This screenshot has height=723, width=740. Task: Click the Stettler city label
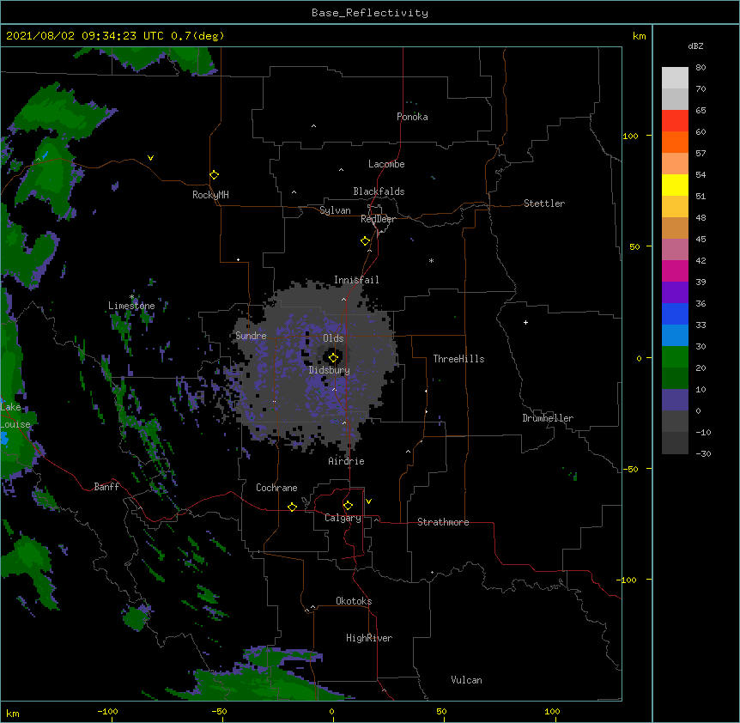[x=544, y=204]
